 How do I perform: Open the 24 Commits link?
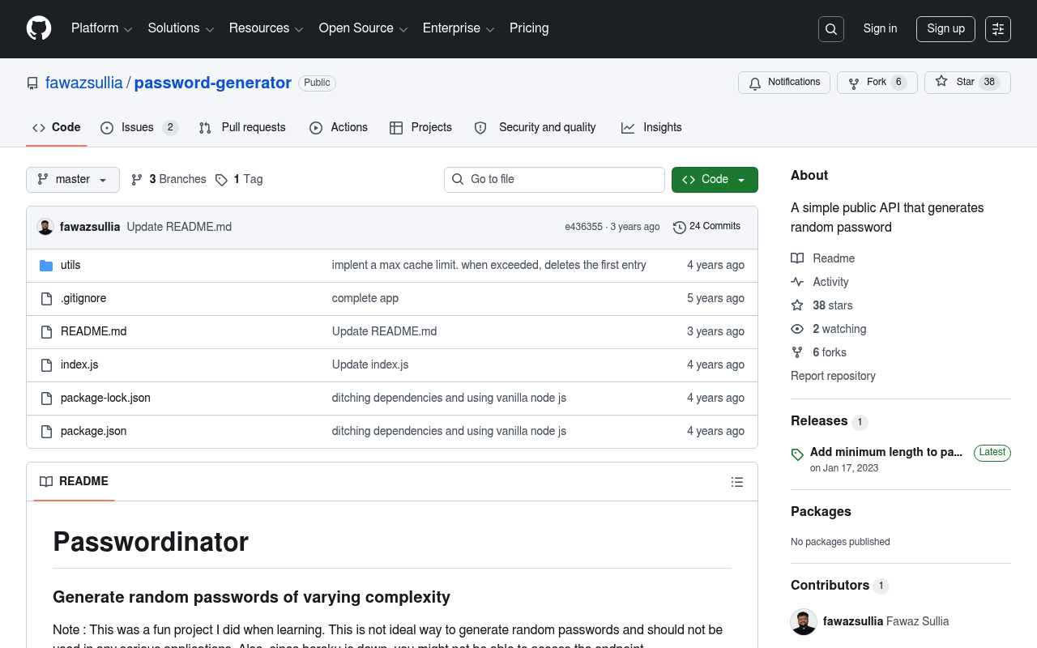706,227
